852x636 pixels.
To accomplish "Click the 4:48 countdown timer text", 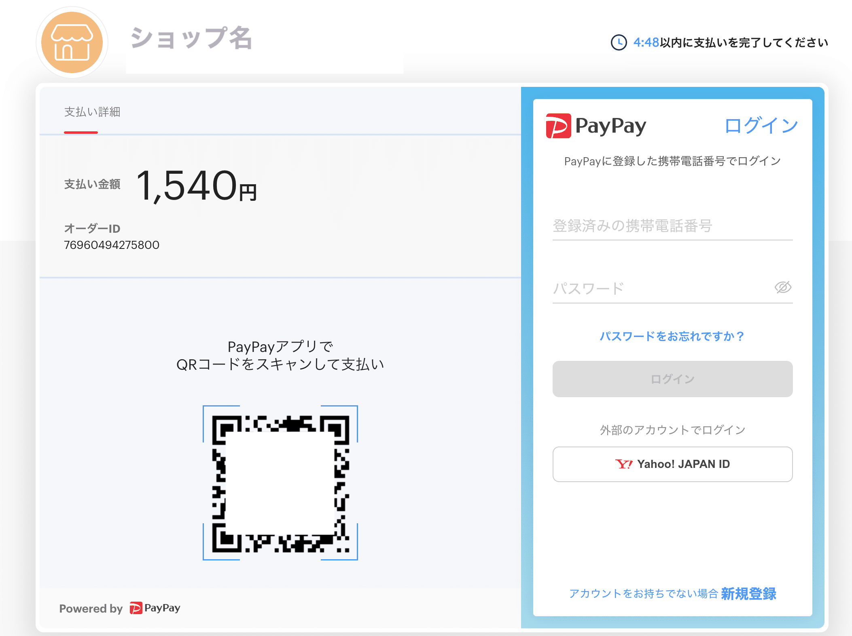I will 646,42.
